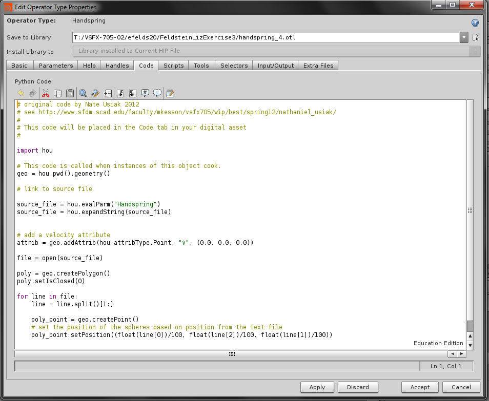
Task: Toggle the Redo icon in the toolbar
Action: 32,93
